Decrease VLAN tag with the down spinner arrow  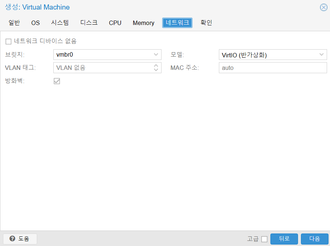pos(156,69)
